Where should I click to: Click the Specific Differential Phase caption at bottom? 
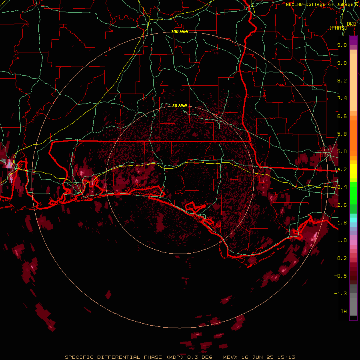(180, 357)
